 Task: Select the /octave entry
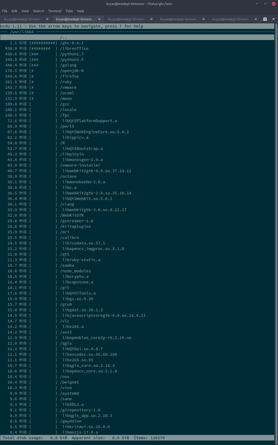click(x=137, y=176)
